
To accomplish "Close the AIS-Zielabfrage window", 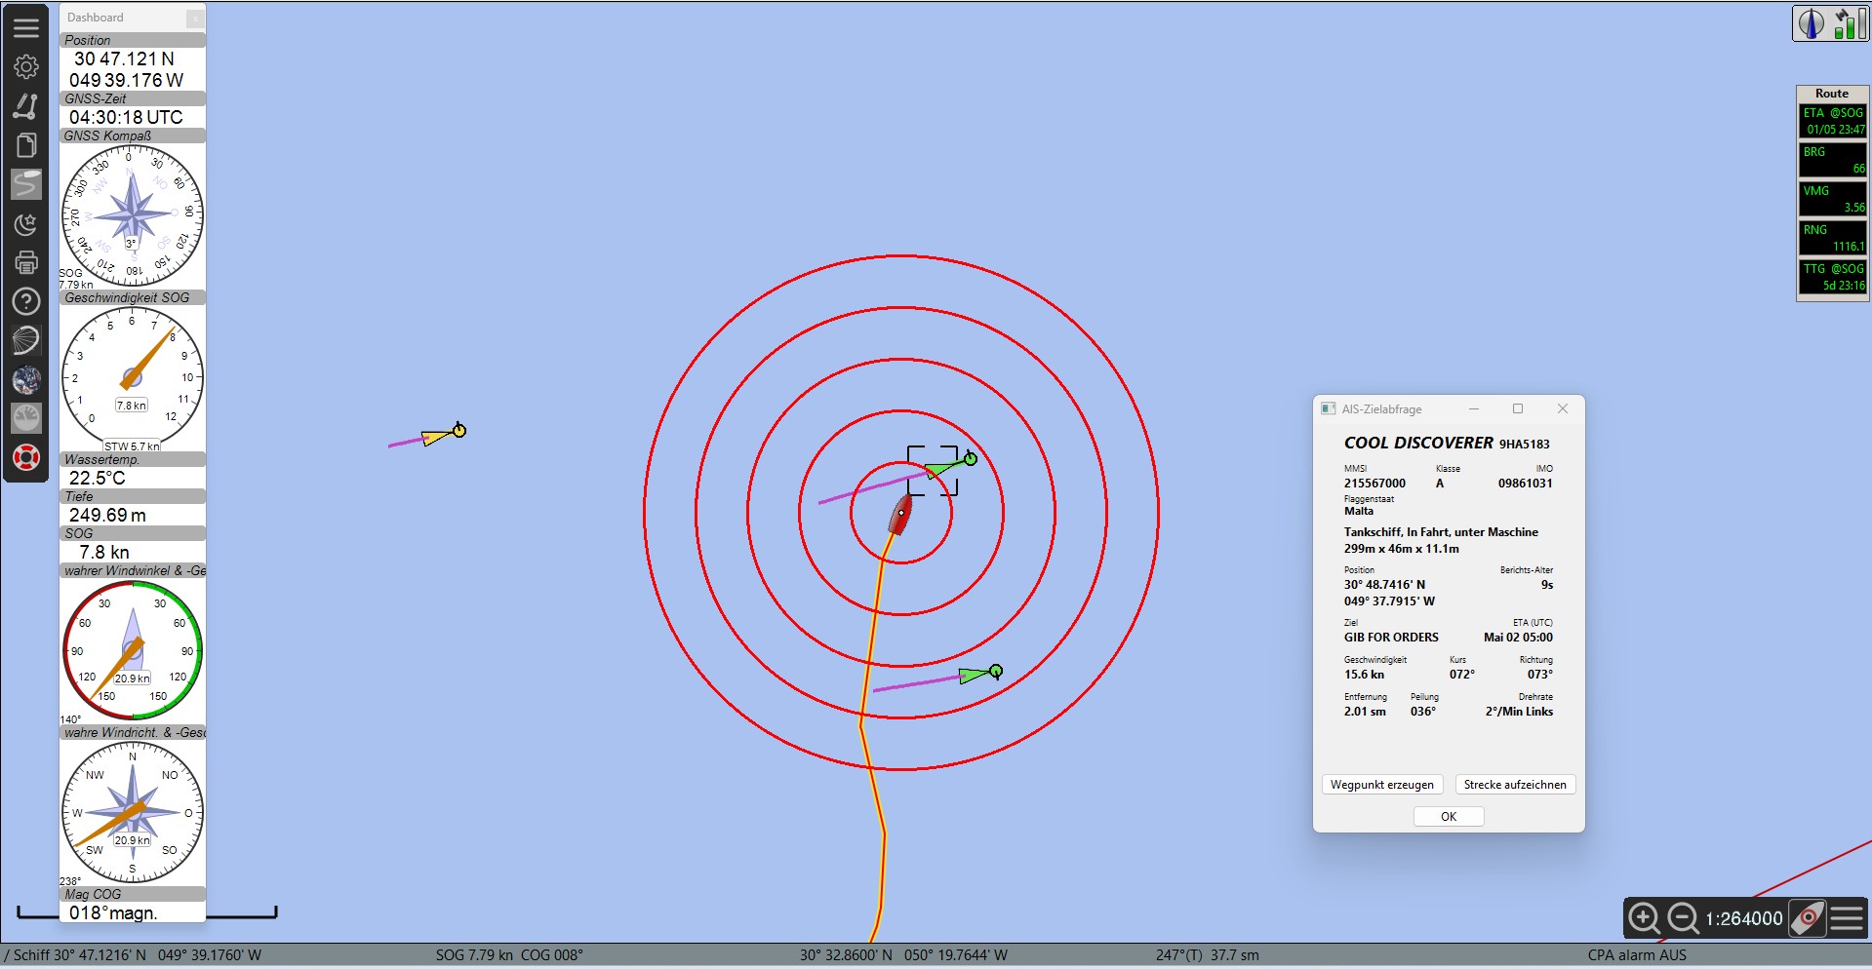I will pos(1563,408).
